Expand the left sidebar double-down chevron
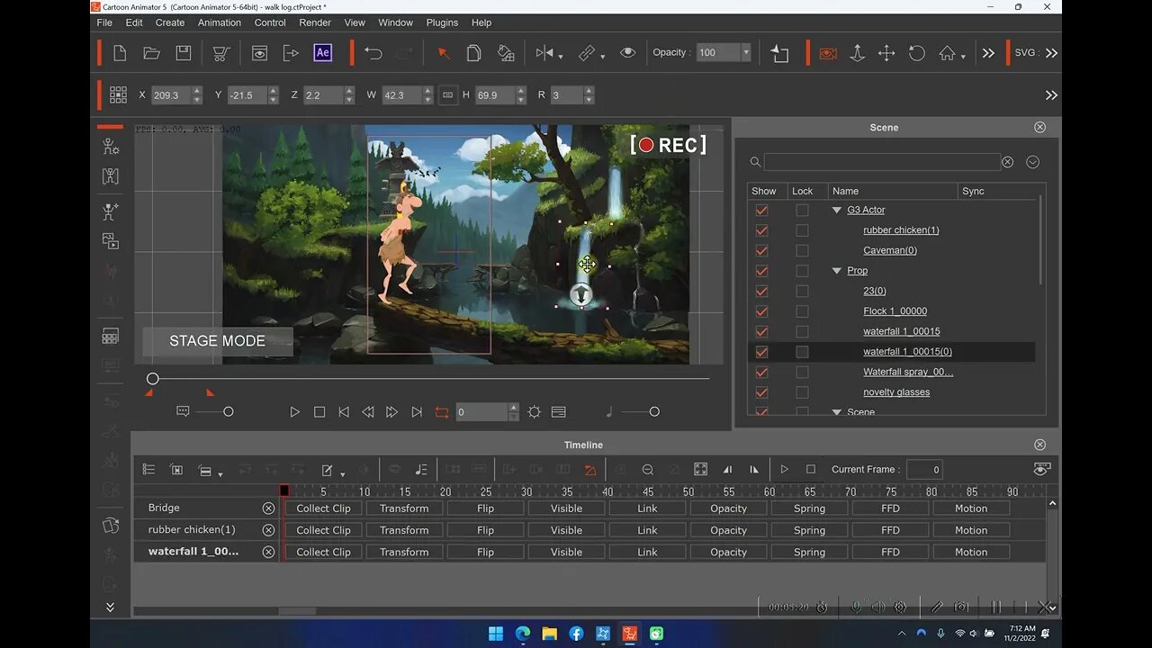This screenshot has width=1152, height=648. [110, 607]
